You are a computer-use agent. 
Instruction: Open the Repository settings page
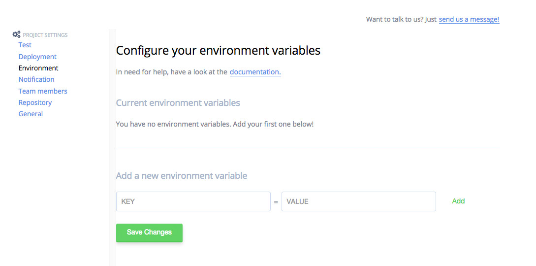pyautogui.click(x=35, y=102)
